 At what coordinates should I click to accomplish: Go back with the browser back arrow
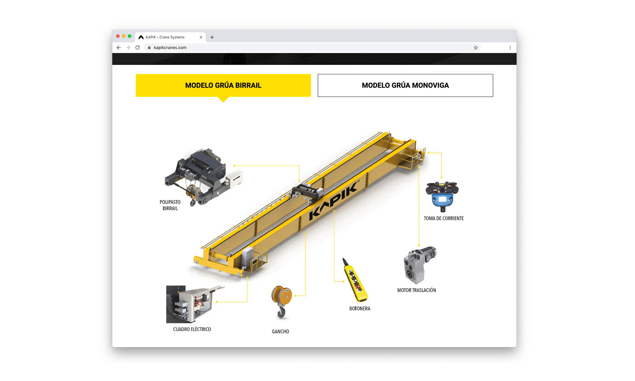click(x=119, y=47)
